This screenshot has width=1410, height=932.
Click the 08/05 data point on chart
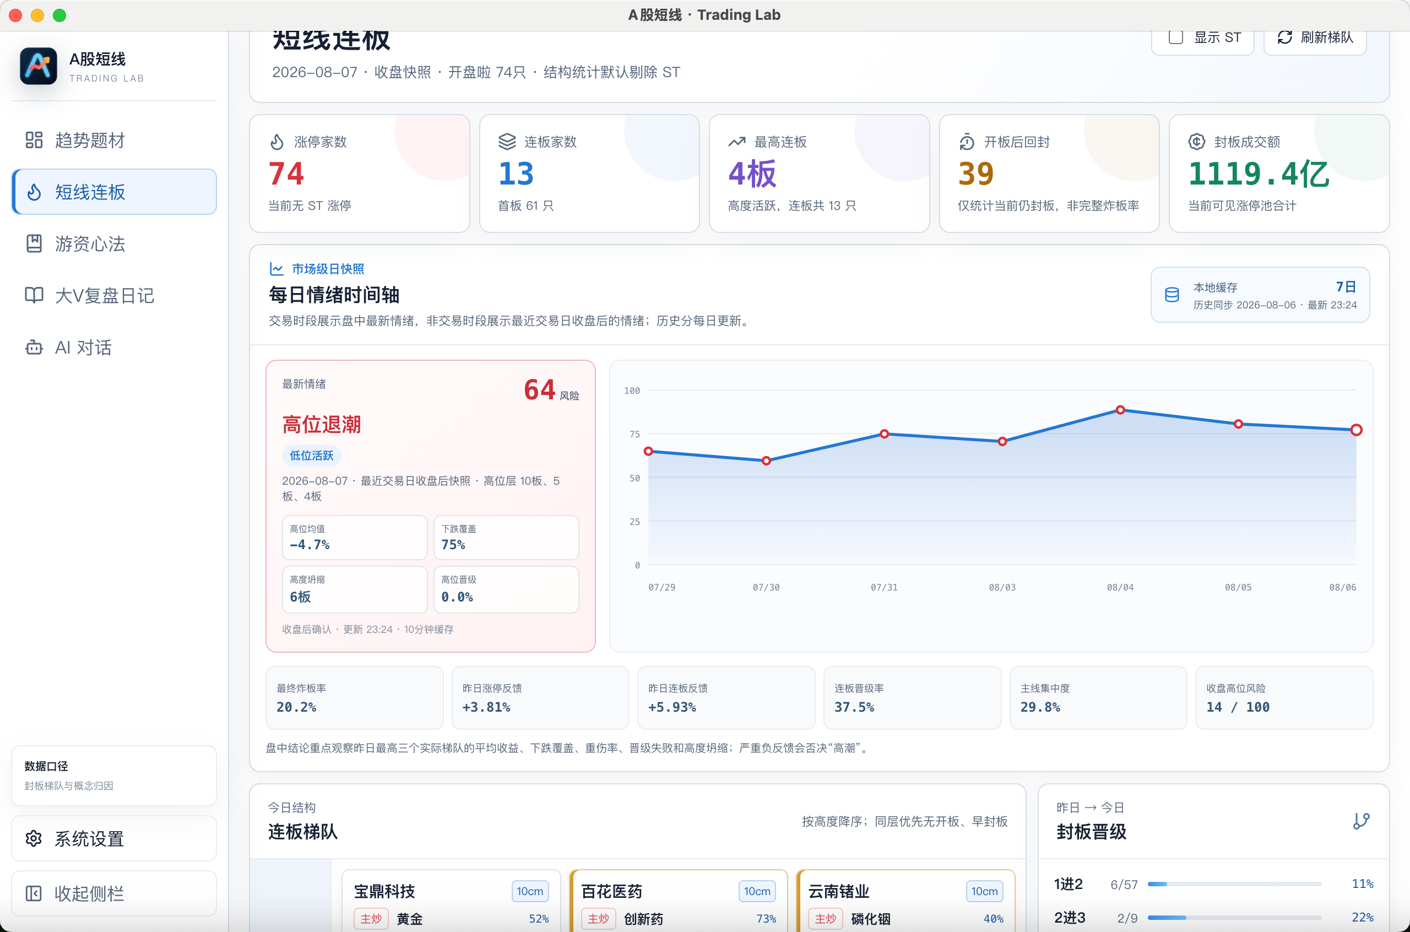pos(1238,424)
